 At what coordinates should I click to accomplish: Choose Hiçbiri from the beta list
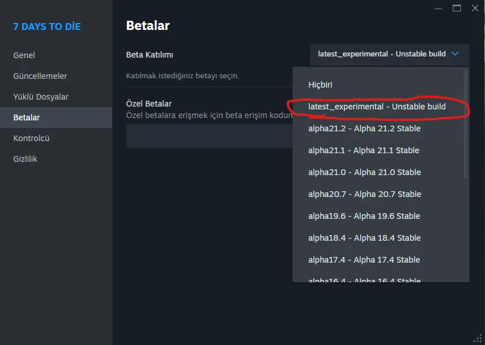click(378, 85)
